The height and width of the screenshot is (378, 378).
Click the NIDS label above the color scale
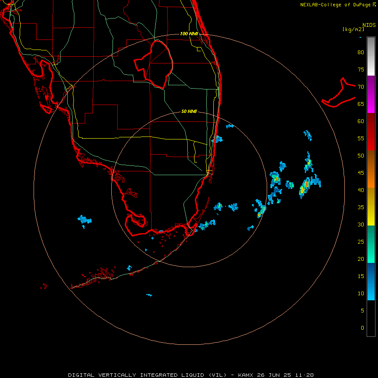pyautogui.click(x=369, y=25)
